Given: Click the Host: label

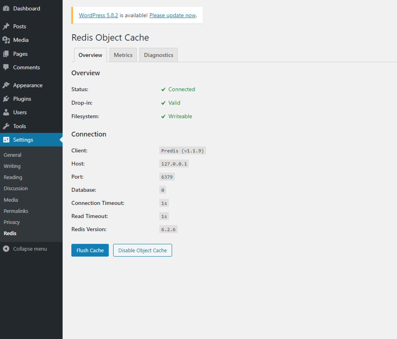Looking at the screenshot, I should pyautogui.click(x=78, y=164).
